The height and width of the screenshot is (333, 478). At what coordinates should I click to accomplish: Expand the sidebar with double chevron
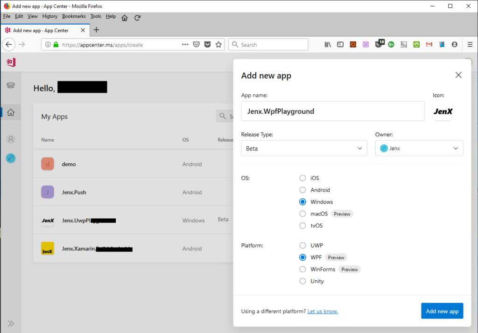[x=11, y=323]
